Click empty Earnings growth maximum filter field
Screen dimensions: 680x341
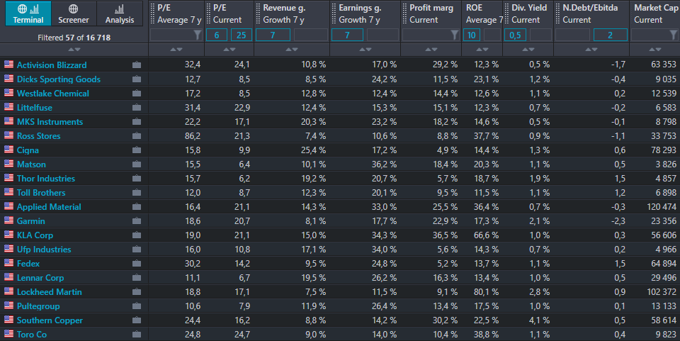(x=383, y=35)
